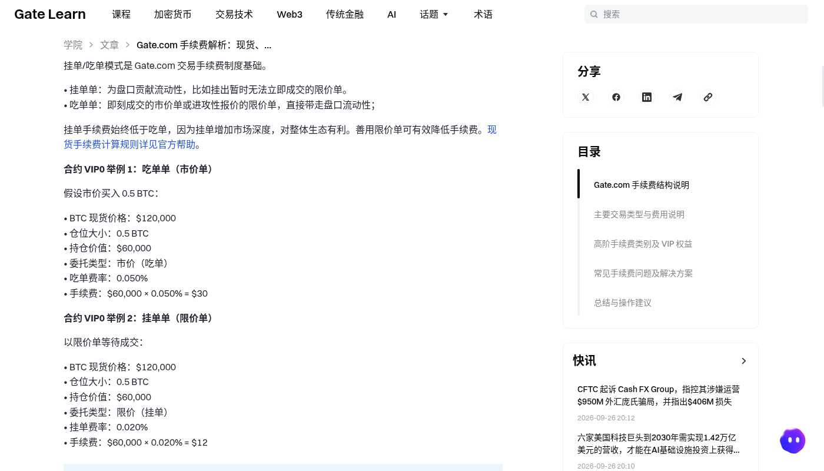
Task: Expand the 话题 dropdown menu
Action: [x=434, y=14]
